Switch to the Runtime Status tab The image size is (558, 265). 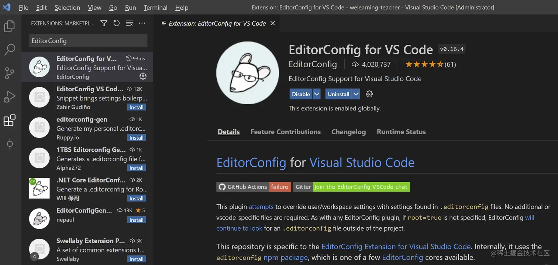[x=401, y=132]
